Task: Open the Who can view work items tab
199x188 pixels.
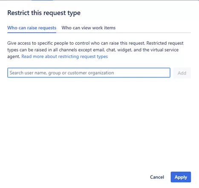Action: click(x=89, y=28)
